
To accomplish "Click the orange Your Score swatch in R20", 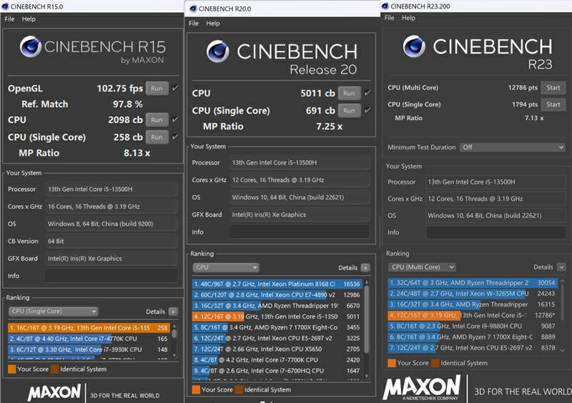I will (x=196, y=389).
